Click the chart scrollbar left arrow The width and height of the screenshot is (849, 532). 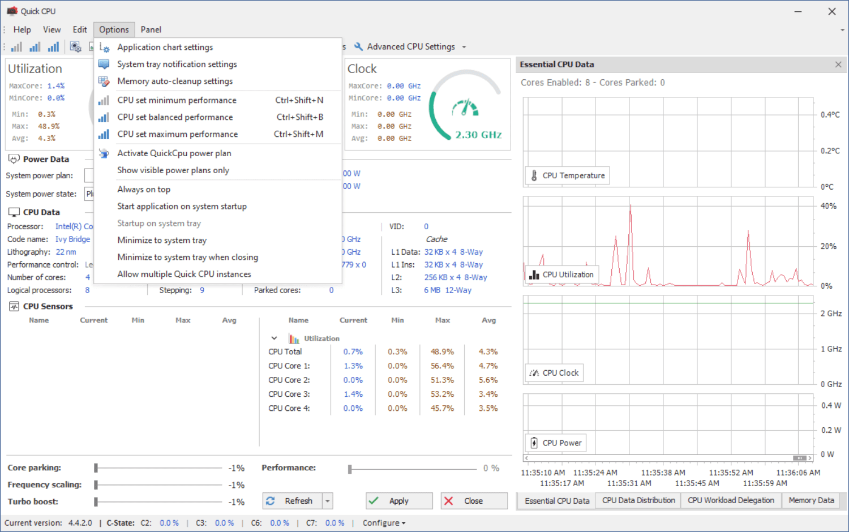click(x=526, y=458)
